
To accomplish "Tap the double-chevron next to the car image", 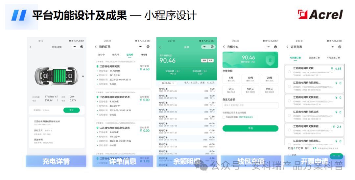I will tap(83, 76).
